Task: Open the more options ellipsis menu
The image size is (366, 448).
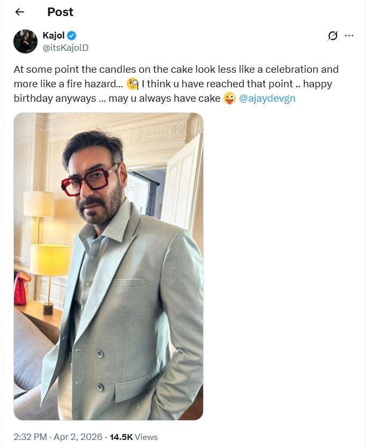Action: click(349, 36)
